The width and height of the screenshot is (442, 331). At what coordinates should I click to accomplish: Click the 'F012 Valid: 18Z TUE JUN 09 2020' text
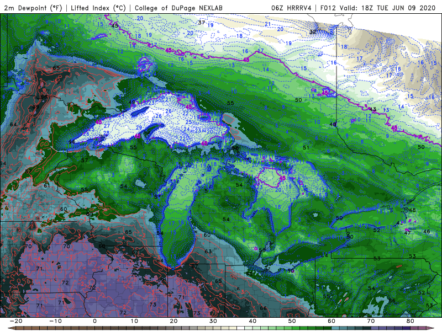(378, 8)
